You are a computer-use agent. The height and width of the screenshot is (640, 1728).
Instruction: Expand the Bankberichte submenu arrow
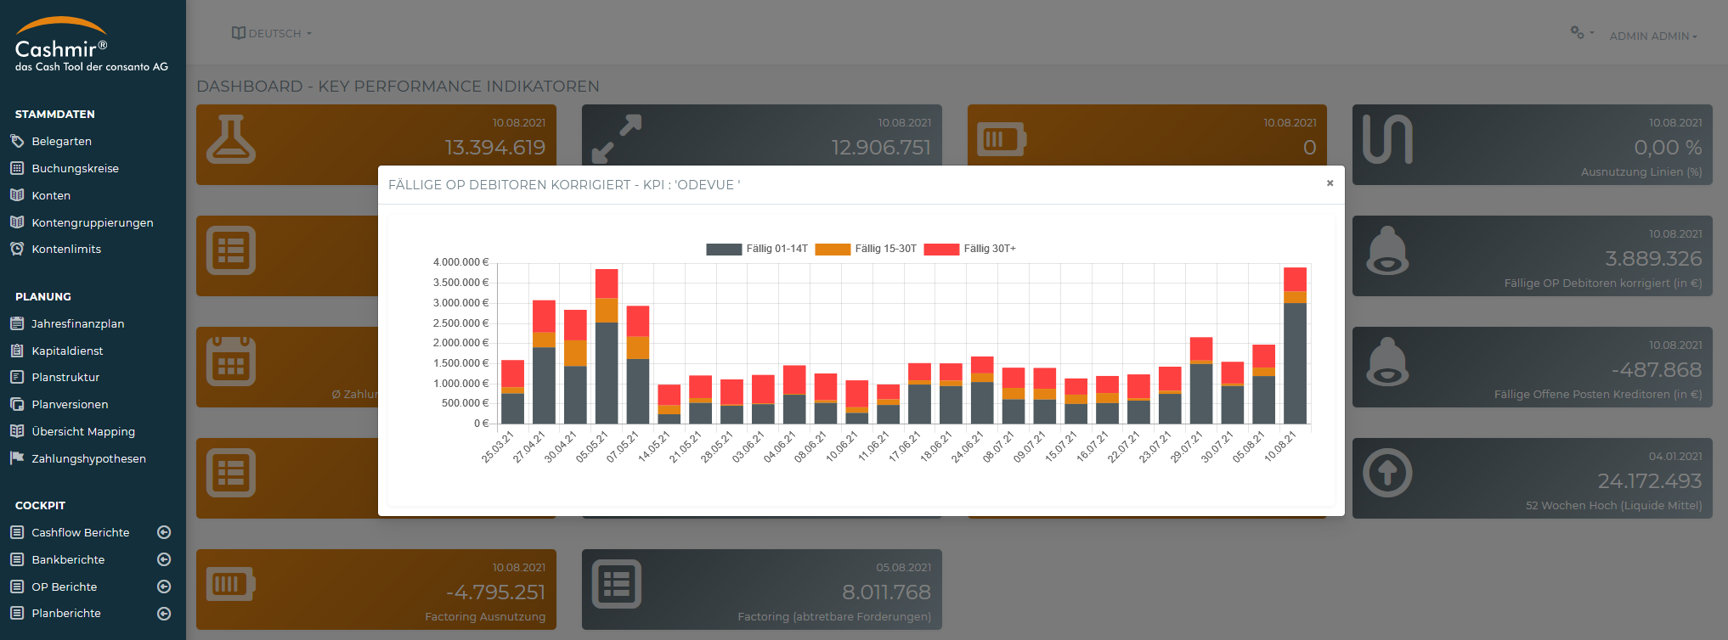(165, 559)
